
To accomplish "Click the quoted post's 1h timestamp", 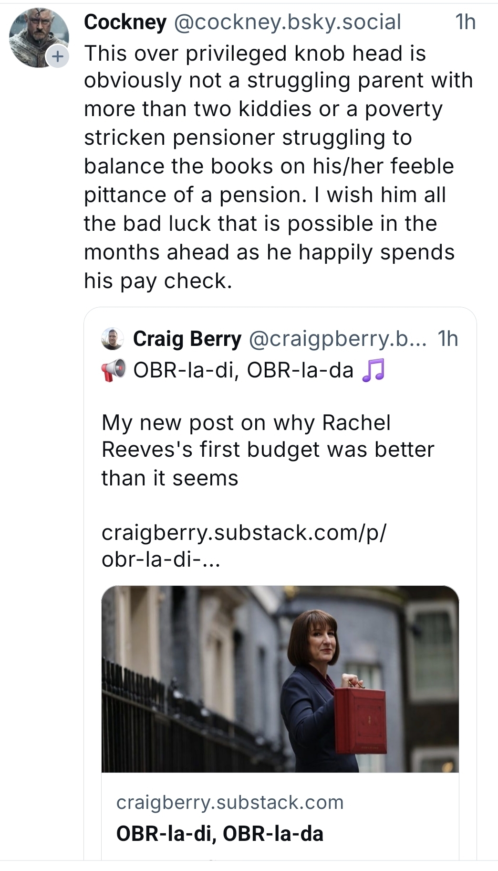I will 448,339.
